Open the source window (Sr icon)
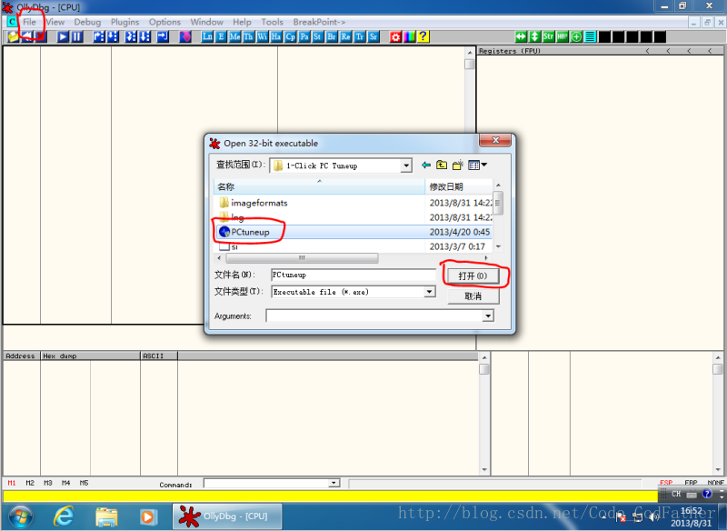Viewport: 727px width, 531px height. [373, 36]
